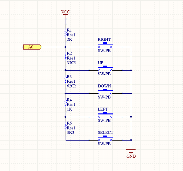The width and height of the screenshot is (183, 171).
Task: Click resistor R5 zigzag symbol
Action: coord(66,126)
